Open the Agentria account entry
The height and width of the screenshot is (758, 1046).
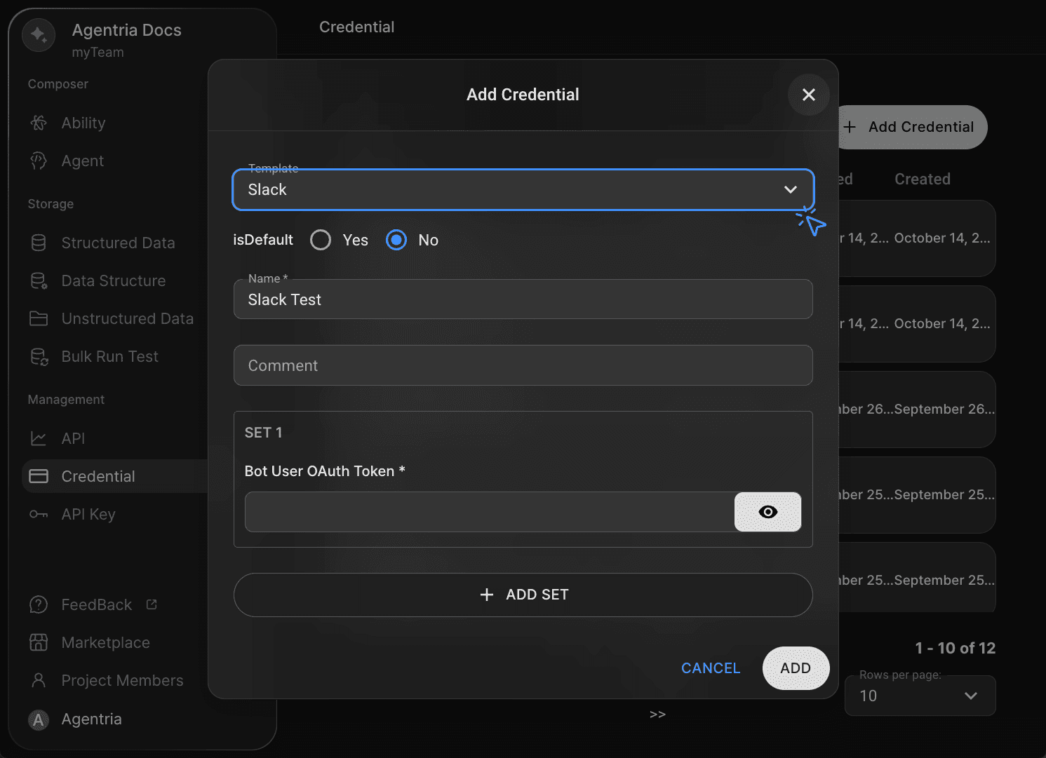92,719
